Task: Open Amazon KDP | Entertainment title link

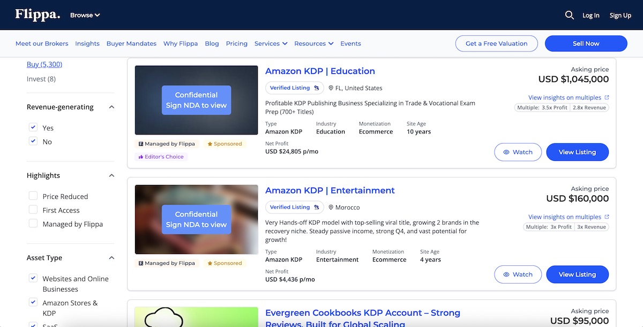Action: click(330, 190)
